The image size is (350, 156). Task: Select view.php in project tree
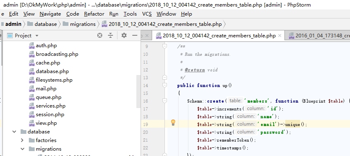click(46, 123)
